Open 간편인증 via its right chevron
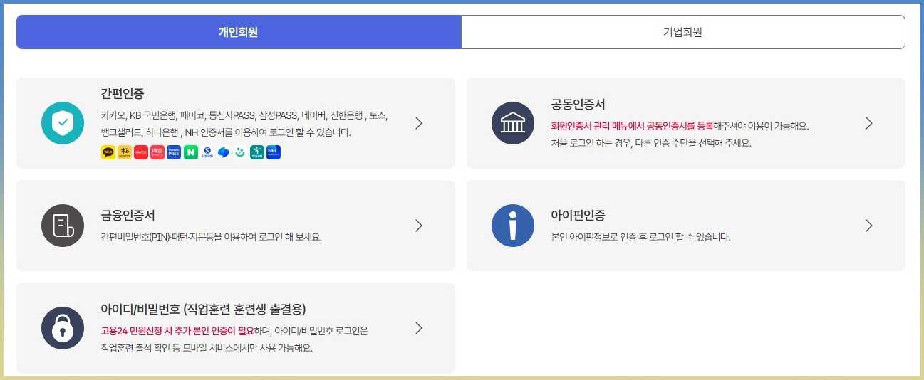The width and height of the screenshot is (924, 380). tap(419, 123)
